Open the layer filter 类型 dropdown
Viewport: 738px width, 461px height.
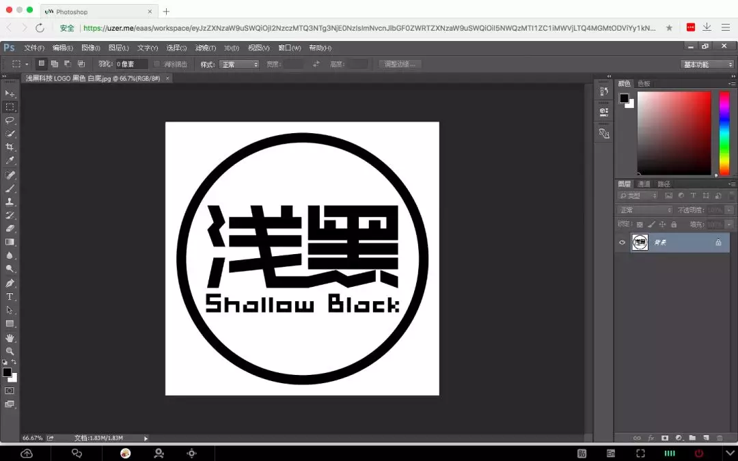[x=638, y=196]
